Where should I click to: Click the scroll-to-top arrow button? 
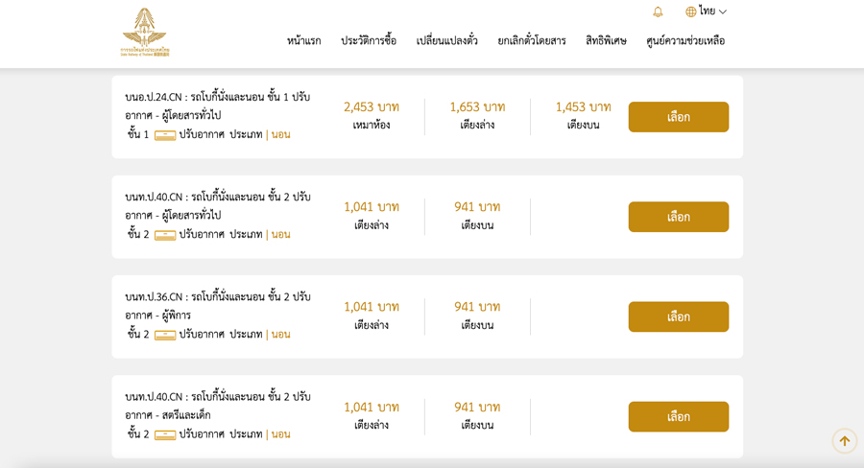tap(845, 441)
